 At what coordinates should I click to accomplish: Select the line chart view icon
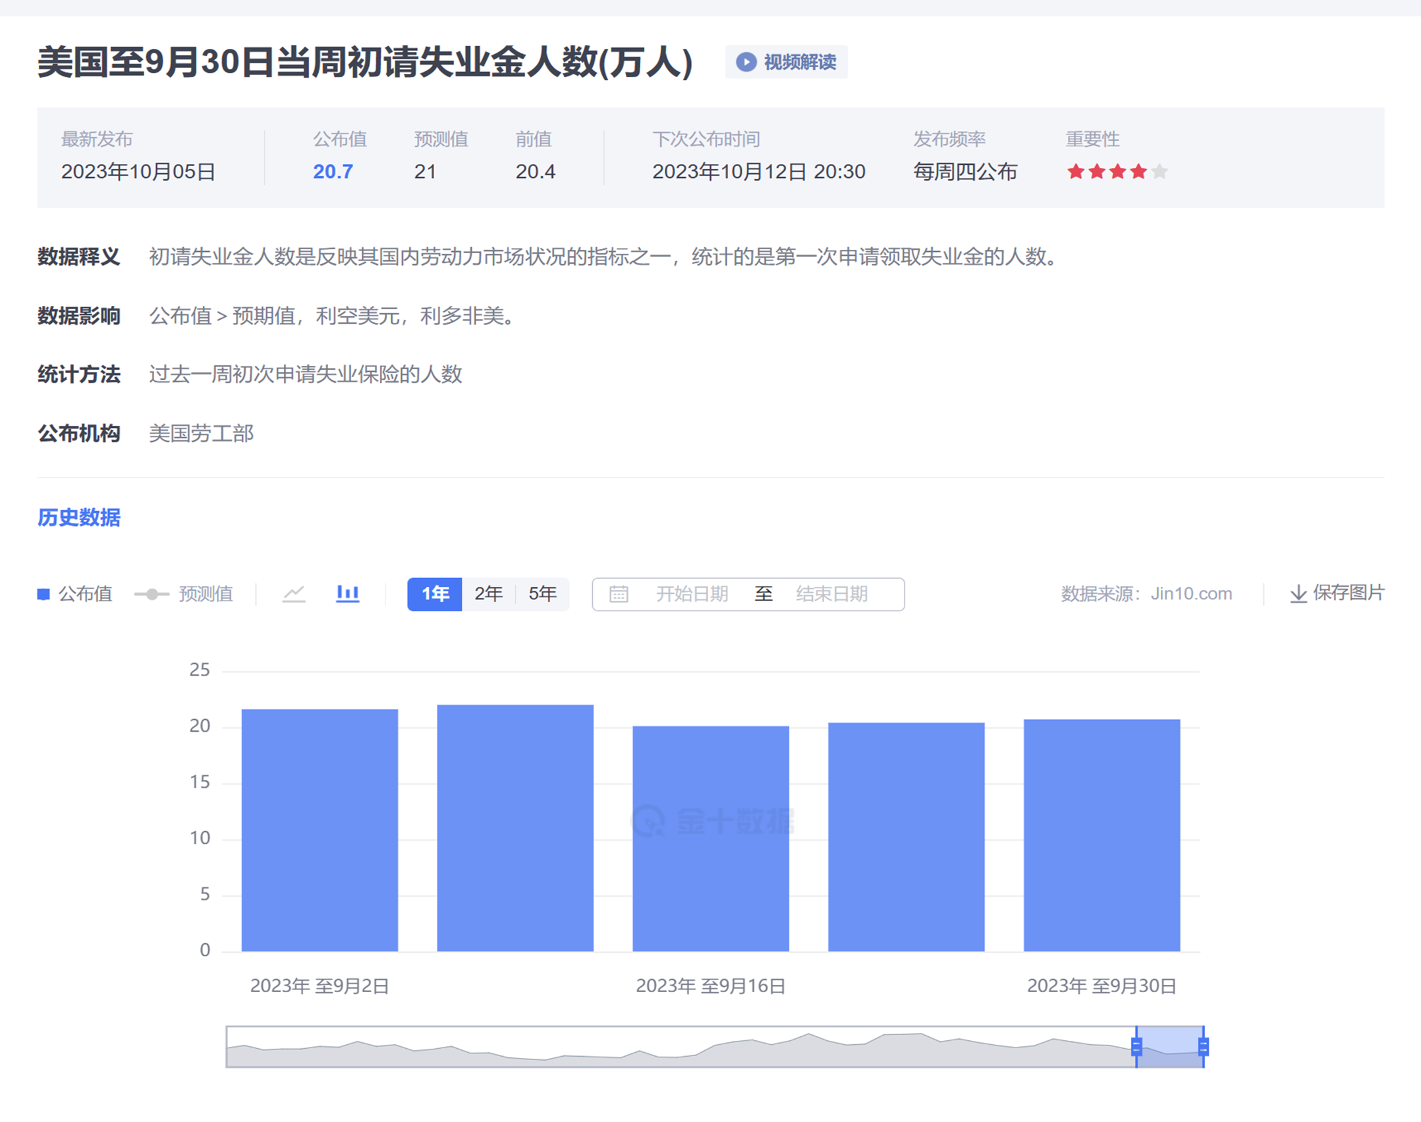[x=294, y=593]
